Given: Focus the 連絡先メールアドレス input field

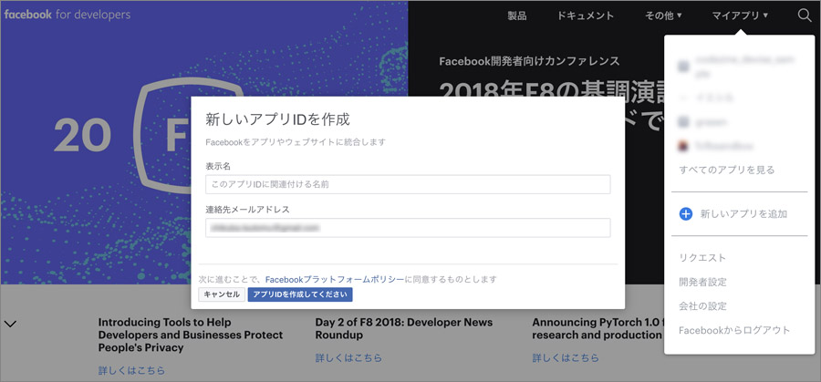Looking at the screenshot, I should (x=408, y=228).
